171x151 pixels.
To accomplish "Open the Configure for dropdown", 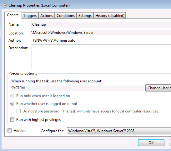I will click(119, 131).
